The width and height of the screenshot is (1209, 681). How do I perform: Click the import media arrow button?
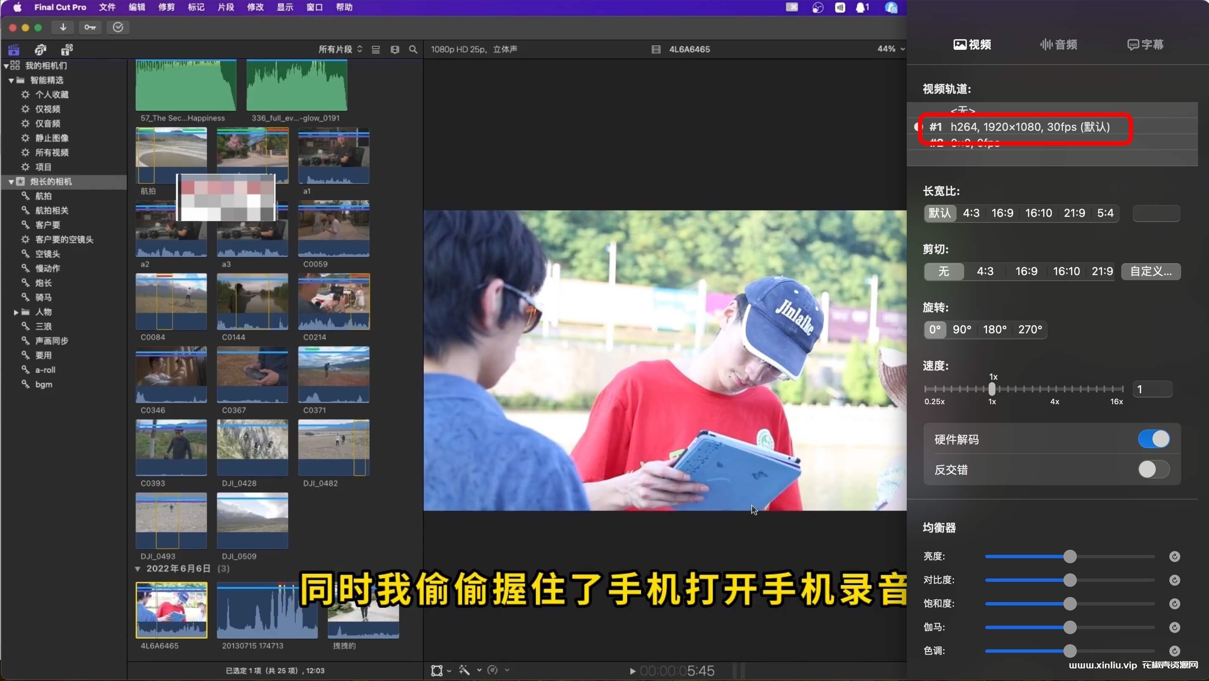[x=63, y=28]
